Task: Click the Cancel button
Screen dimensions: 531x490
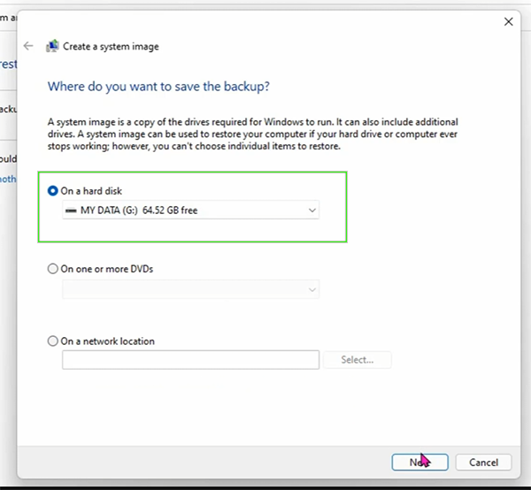Action: [483, 463]
